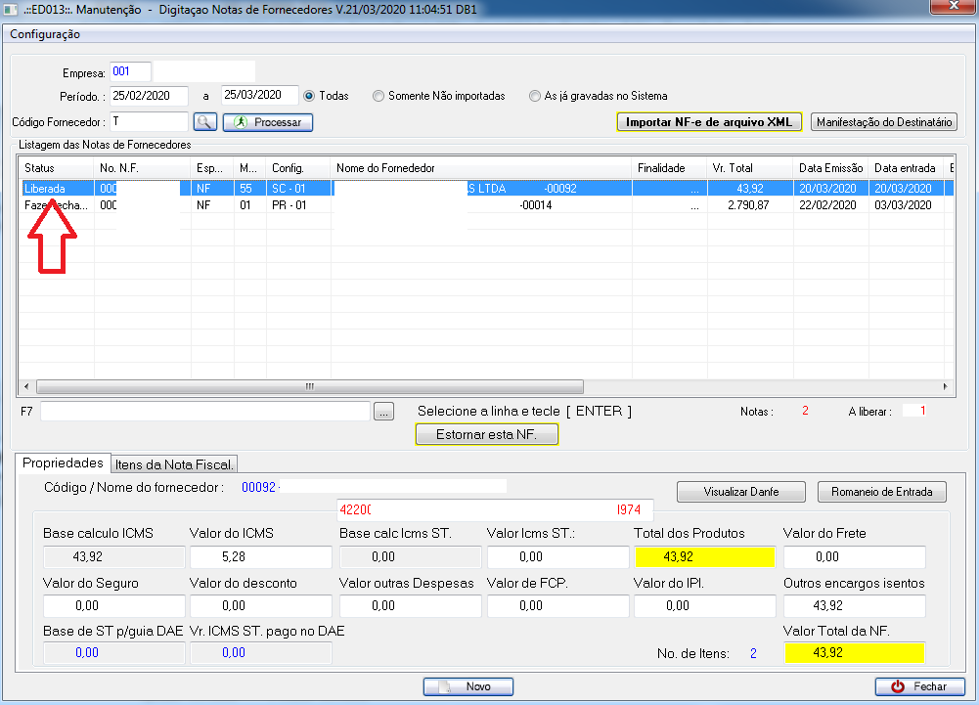Open Manifestação do Destinatário
The image size is (979, 705).
884,122
